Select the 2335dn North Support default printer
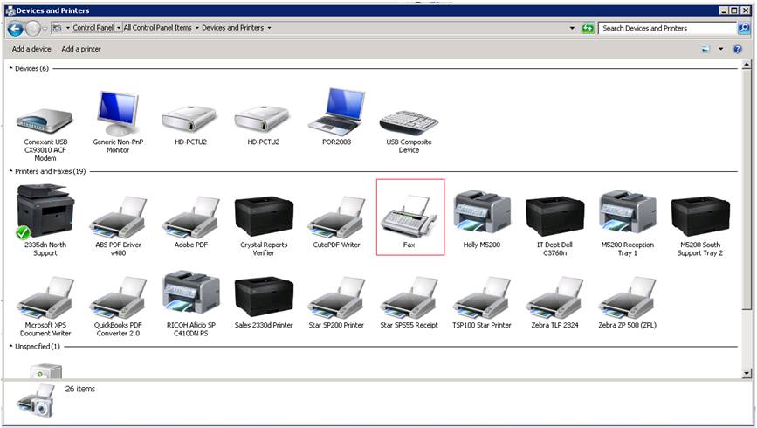757x428 pixels. pos(45,220)
